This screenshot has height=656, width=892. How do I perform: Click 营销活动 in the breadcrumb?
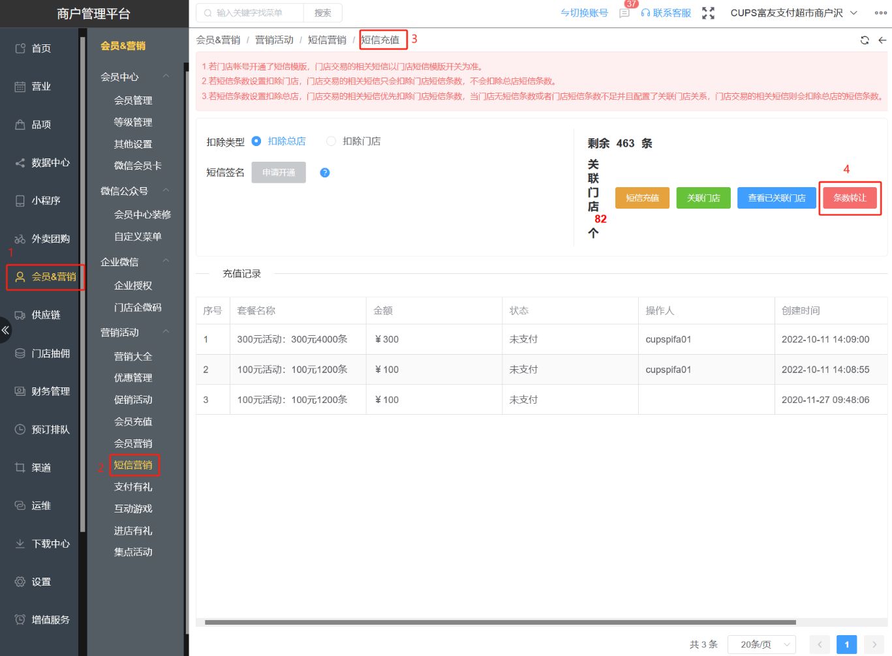274,40
